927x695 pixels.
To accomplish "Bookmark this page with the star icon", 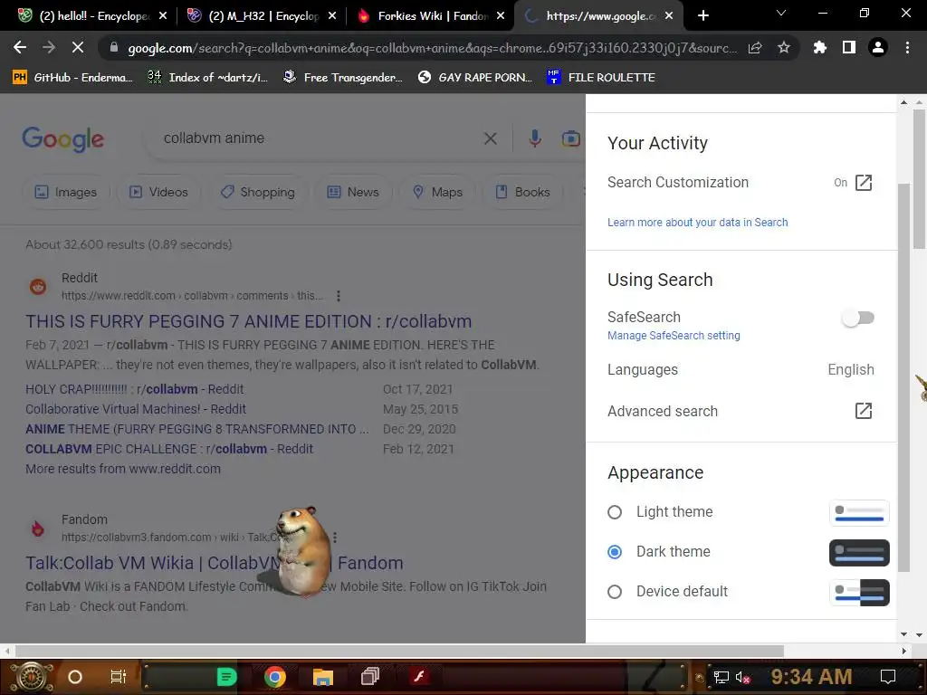I will [784, 48].
